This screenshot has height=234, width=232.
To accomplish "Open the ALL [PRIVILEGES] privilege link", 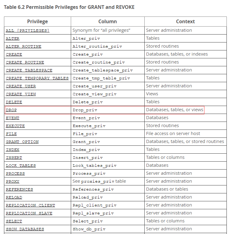I will (28, 31).
